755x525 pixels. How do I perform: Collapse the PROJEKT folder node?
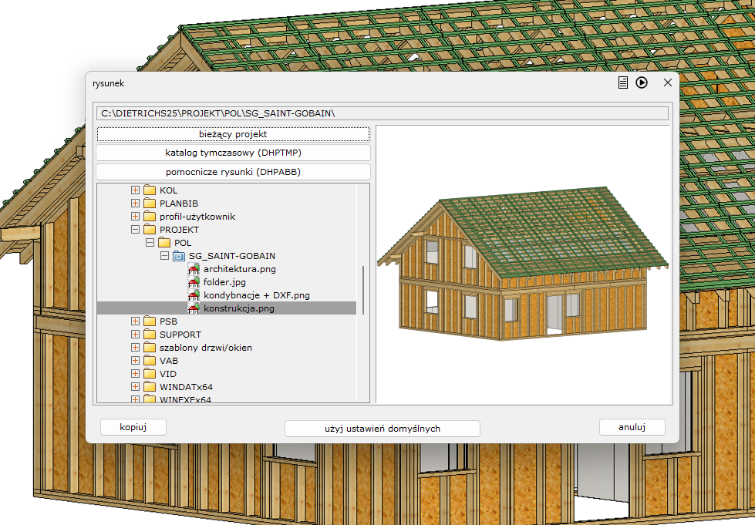136,230
